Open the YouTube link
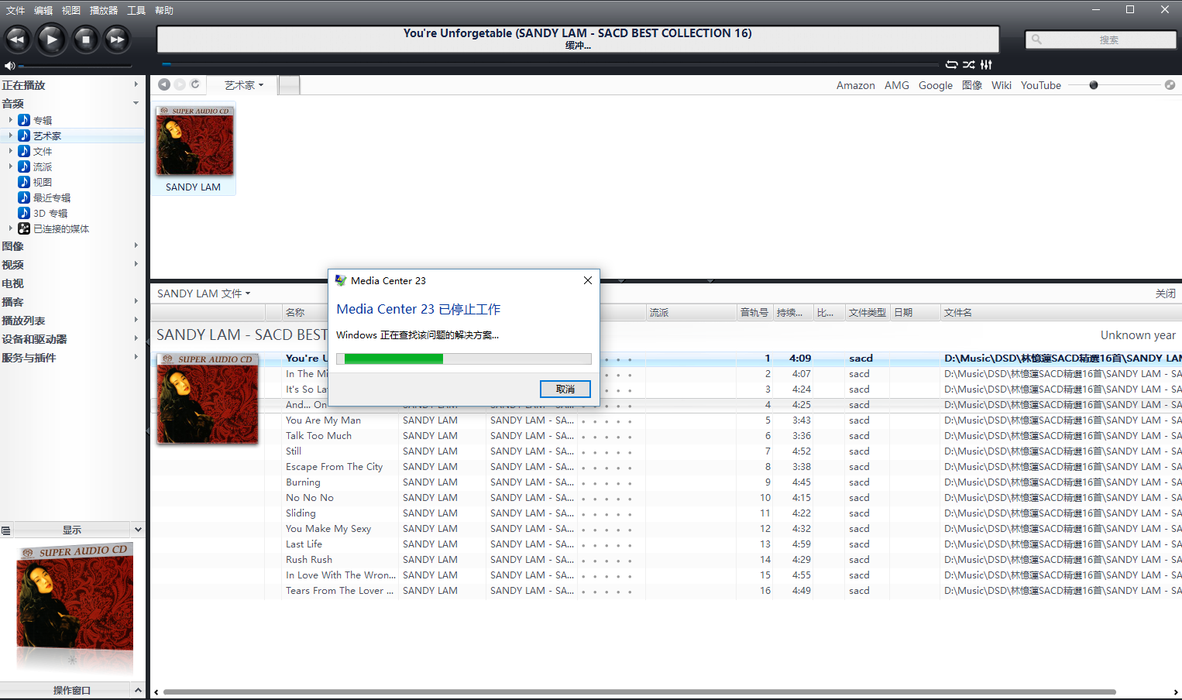Viewport: 1182px width, 700px height. click(1040, 85)
